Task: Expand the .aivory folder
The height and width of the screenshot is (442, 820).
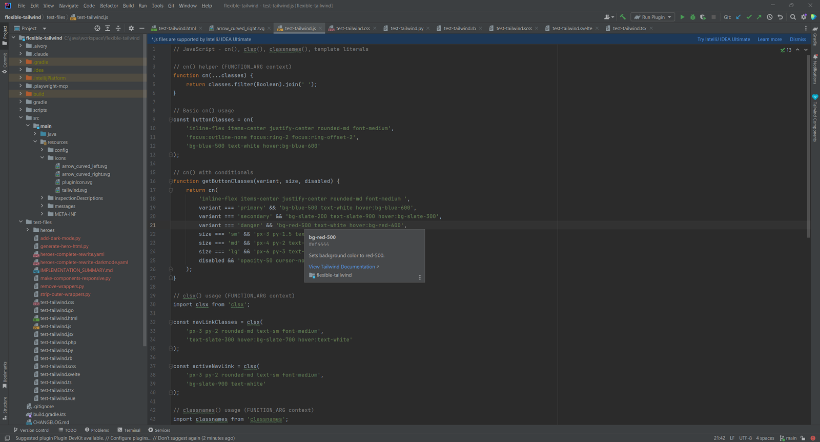Action: click(20, 46)
